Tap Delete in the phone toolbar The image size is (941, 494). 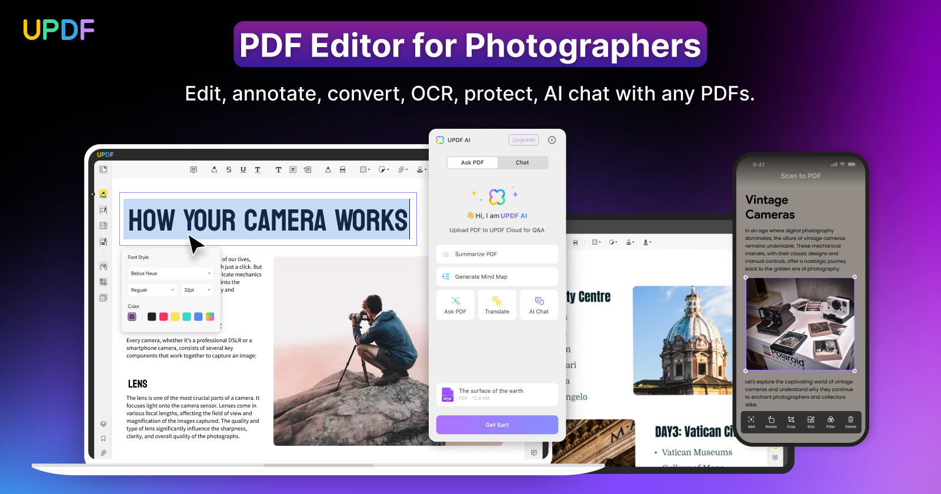(x=850, y=422)
